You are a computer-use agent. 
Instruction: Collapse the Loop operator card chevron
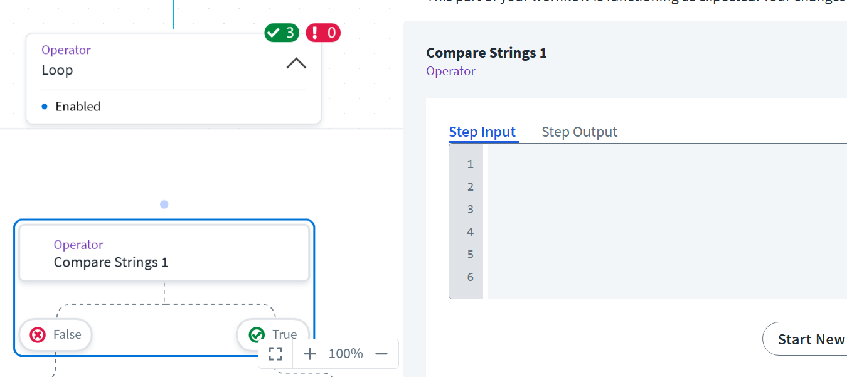pyautogui.click(x=296, y=63)
